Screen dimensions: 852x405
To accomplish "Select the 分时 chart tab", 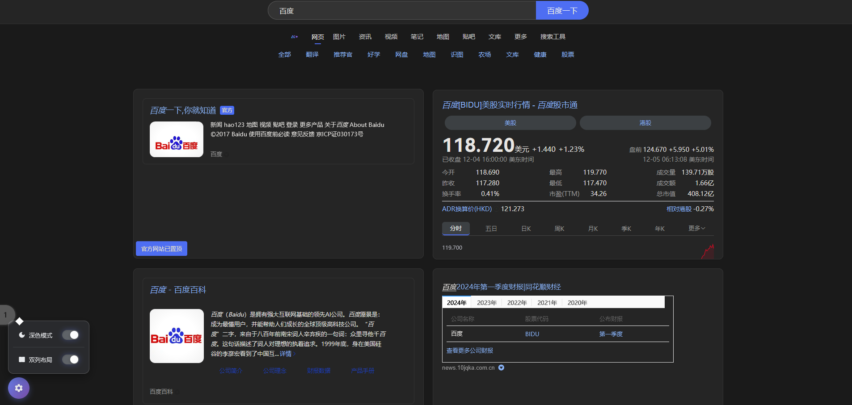I will 456,228.
